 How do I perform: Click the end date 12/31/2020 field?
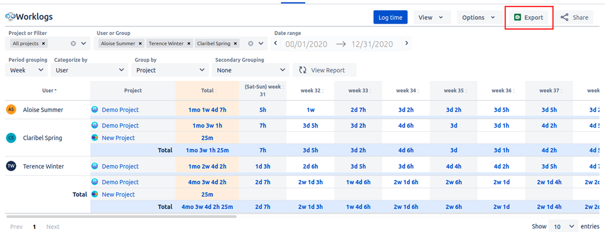[x=372, y=44]
